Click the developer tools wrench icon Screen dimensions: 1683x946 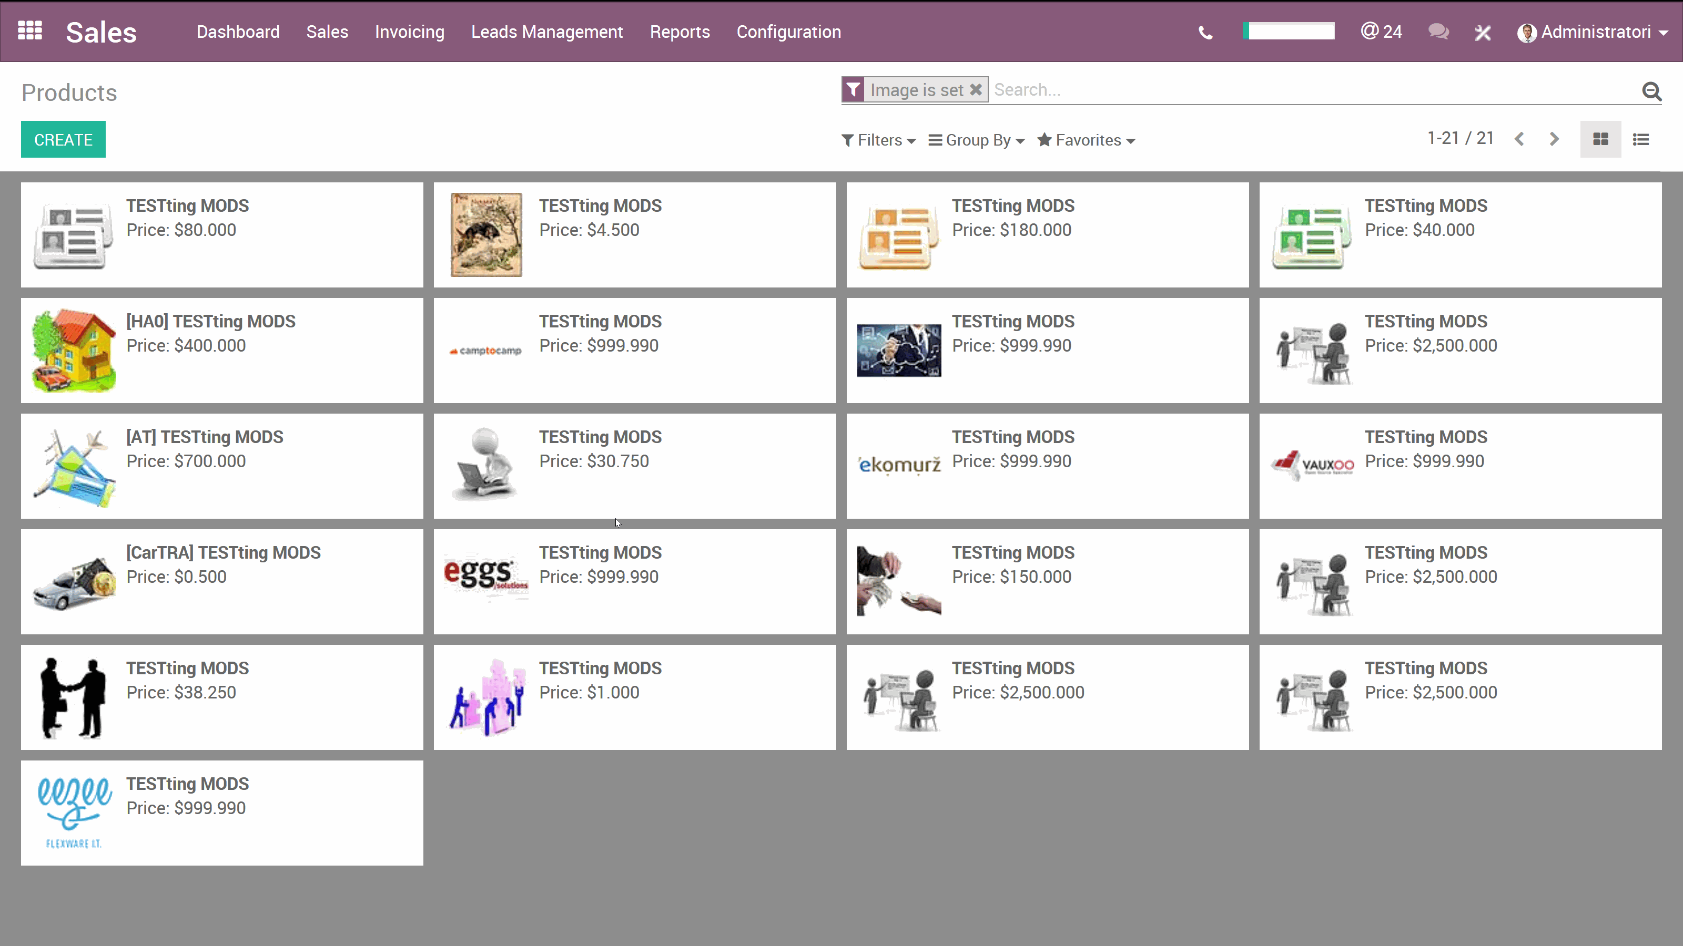click(1483, 32)
